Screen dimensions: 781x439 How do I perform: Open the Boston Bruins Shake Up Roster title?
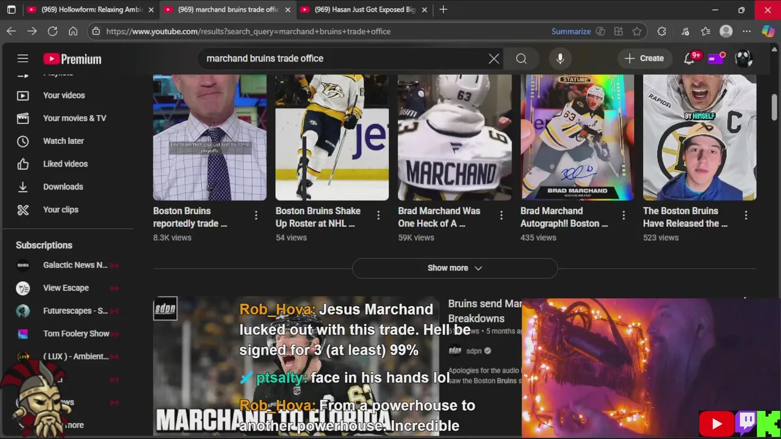pyautogui.click(x=318, y=217)
